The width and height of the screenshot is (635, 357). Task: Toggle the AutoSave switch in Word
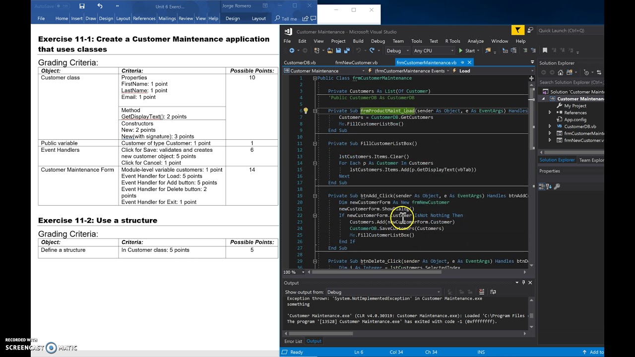(x=63, y=6)
